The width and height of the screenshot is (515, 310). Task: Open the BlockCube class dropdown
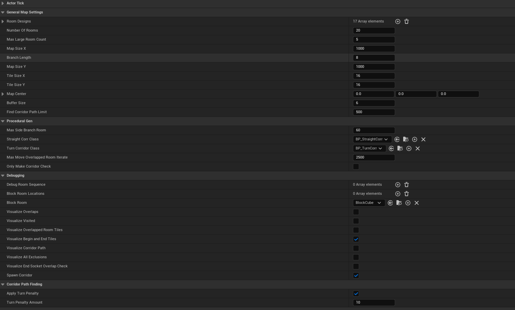[x=368, y=203]
